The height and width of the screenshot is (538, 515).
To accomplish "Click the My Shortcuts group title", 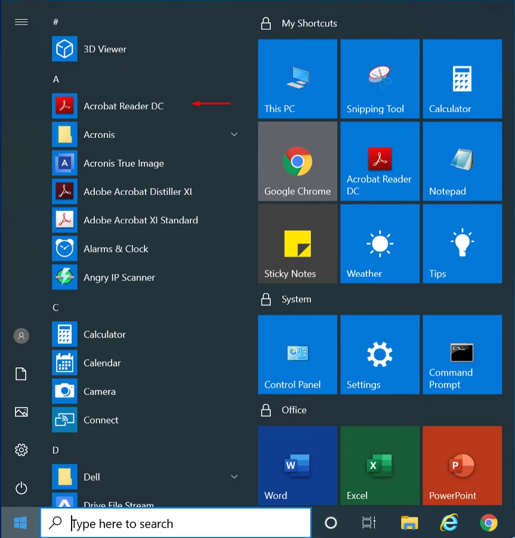I will 309,23.
